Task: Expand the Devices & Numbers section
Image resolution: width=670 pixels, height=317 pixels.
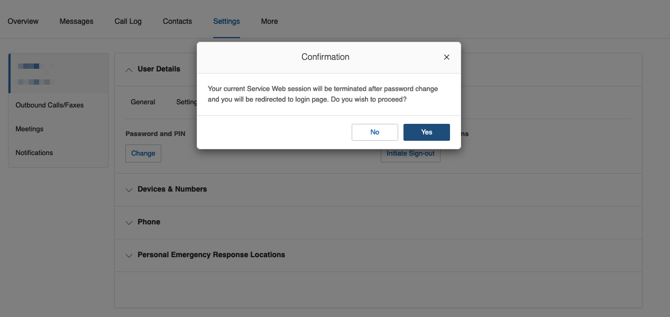Action: 129,189
